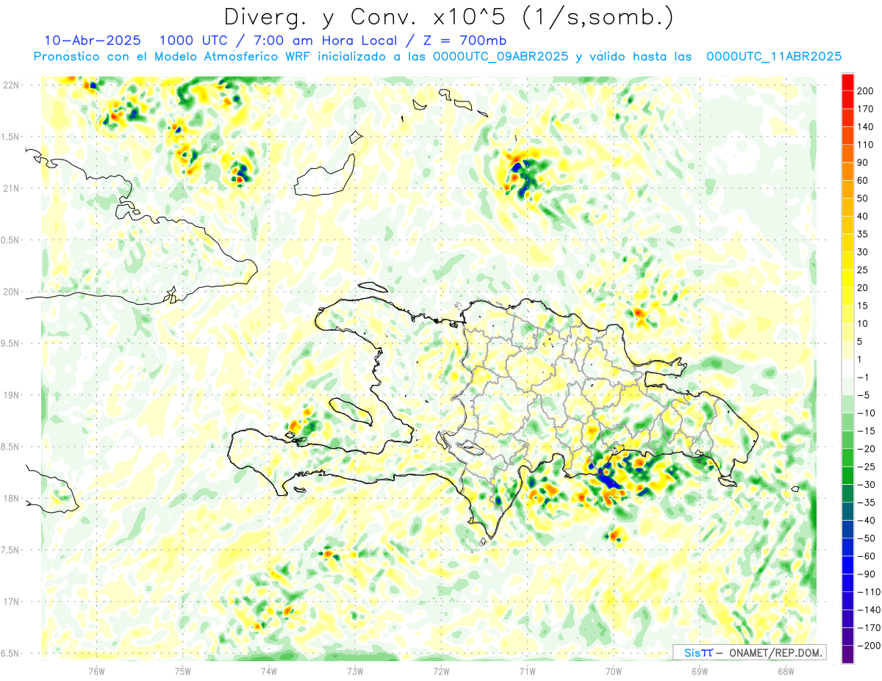Click the '75W' longitude label
Image resolution: width=882 pixels, height=681 pixels.
(x=182, y=671)
